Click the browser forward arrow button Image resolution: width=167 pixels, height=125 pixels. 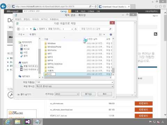point(9,6)
